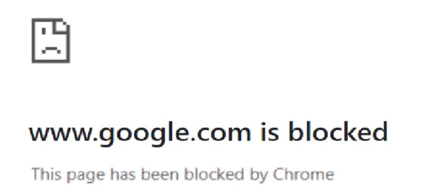Click the "This page has been blocked by Chrome" message
Viewport: 423px width, 193px height.
tap(183, 175)
